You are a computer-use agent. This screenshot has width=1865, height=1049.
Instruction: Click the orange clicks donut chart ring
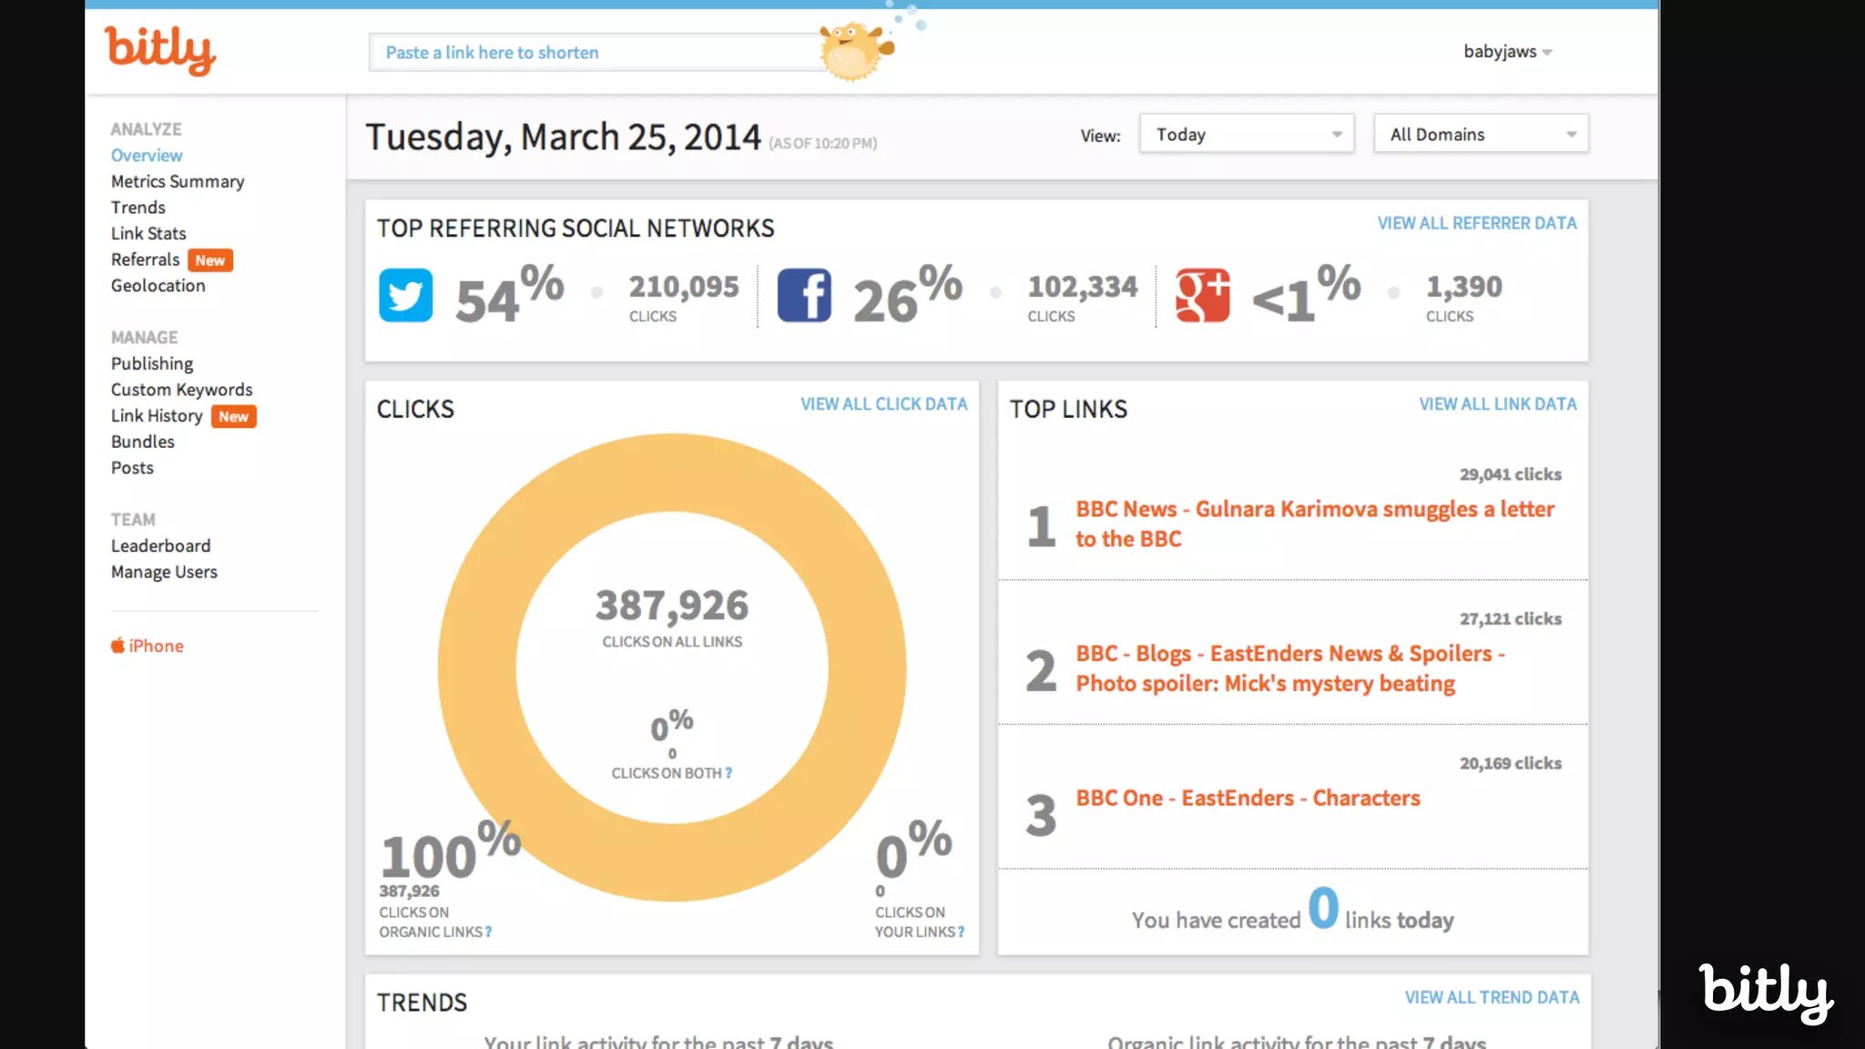click(672, 472)
